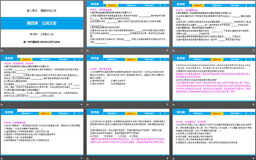256x160 pixels.
Task: Select slide 3 thumbnail
Action: (x=214, y=24)
